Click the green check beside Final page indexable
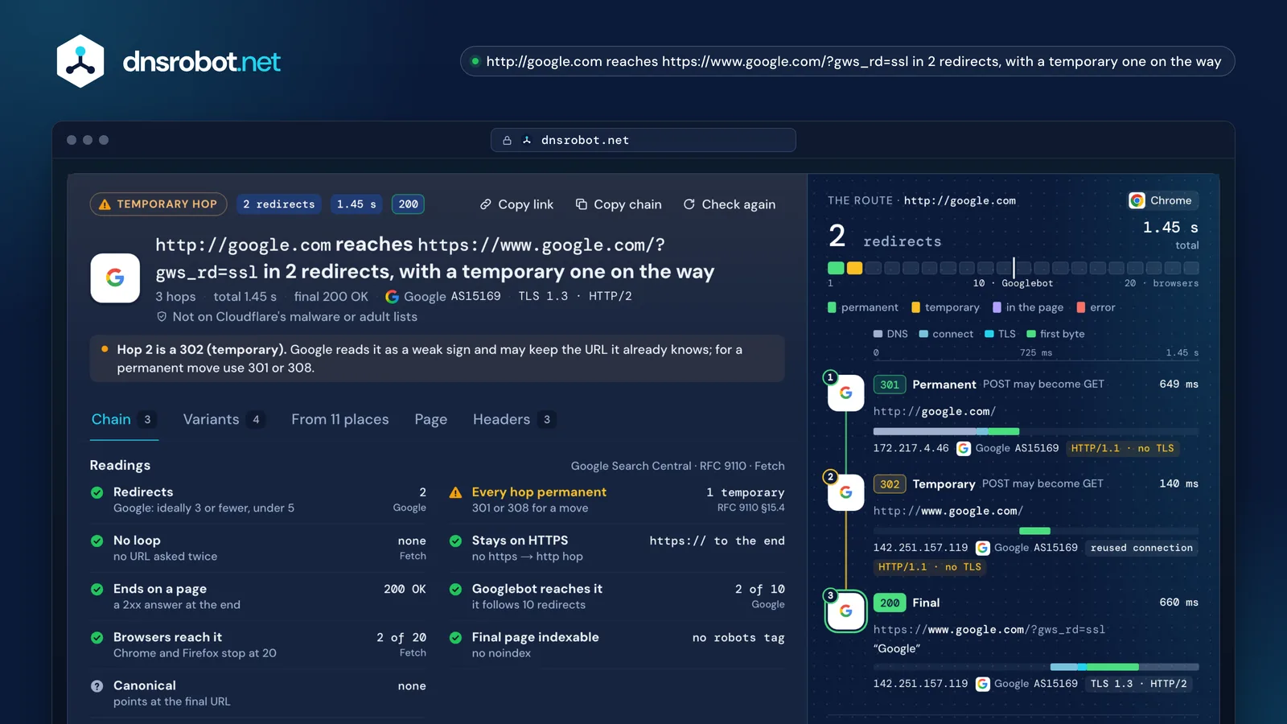Viewport: 1287px width, 724px height. point(455,638)
